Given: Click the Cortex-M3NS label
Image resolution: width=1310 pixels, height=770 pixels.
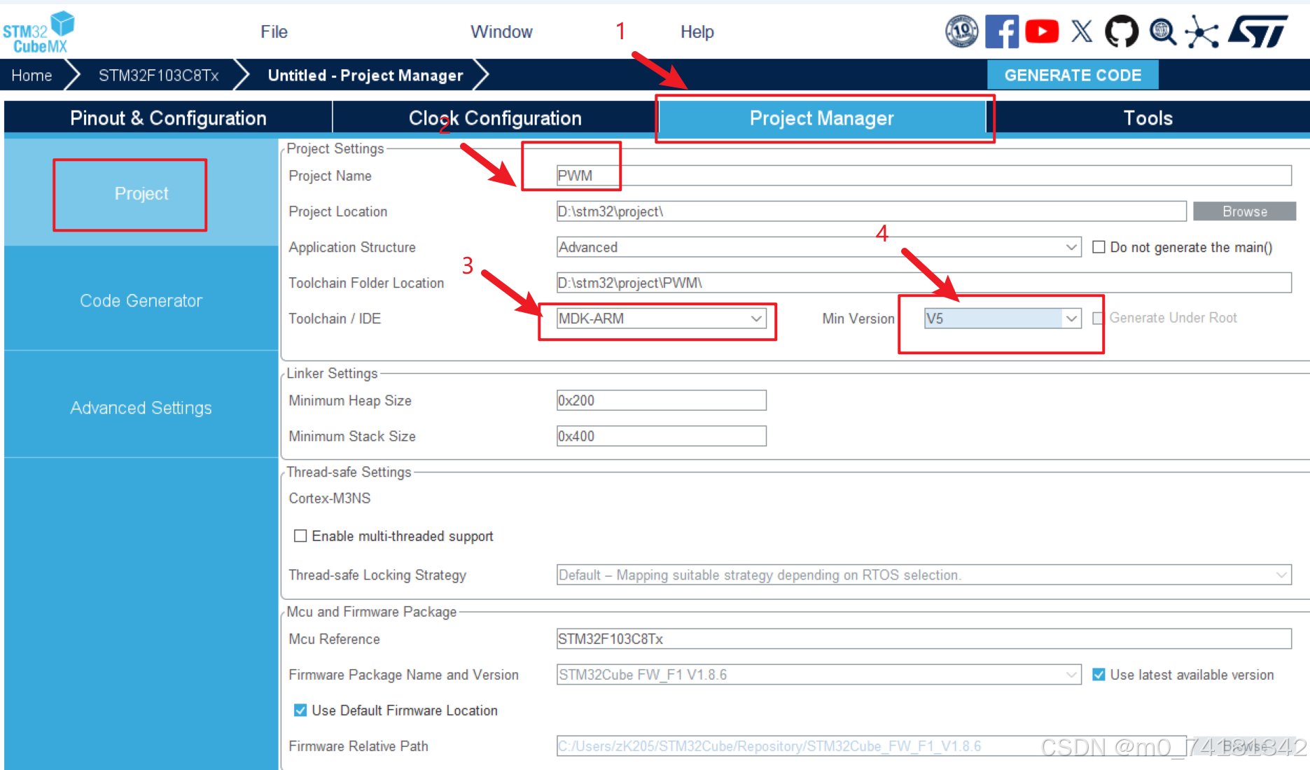Looking at the screenshot, I should tap(330, 498).
